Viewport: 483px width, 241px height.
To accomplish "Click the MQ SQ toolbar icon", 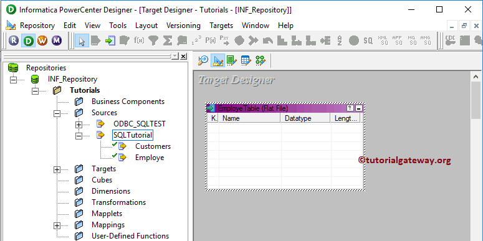I will coord(412,40).
